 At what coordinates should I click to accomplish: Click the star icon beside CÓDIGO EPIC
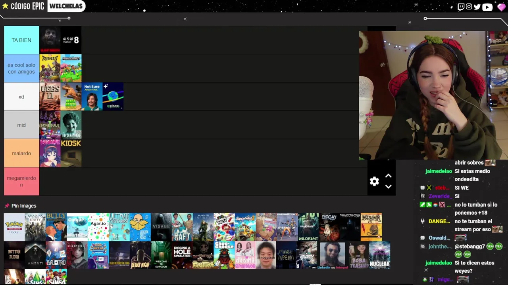(5, 6)
